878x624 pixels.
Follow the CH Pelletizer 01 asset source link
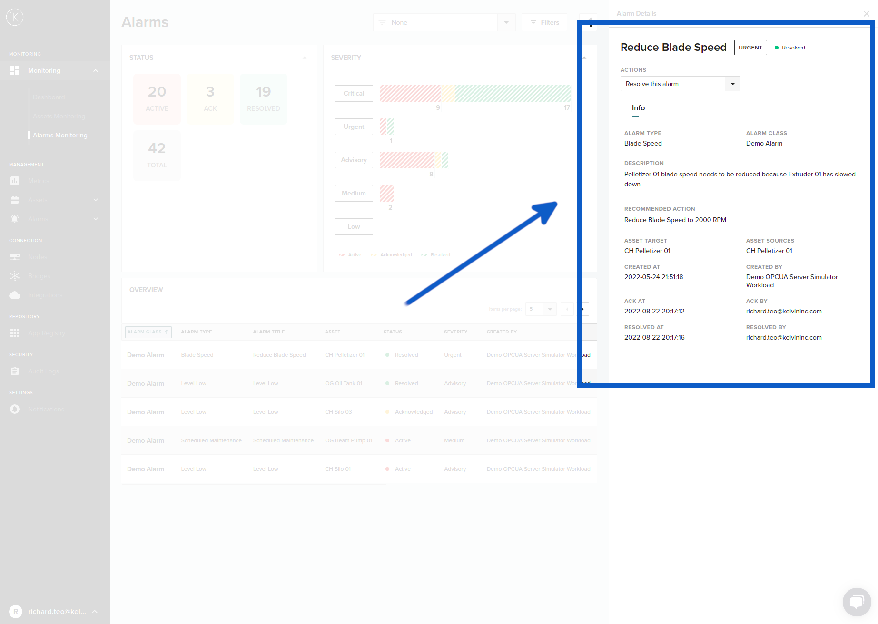pyautogui.click(x=769, y=251)
